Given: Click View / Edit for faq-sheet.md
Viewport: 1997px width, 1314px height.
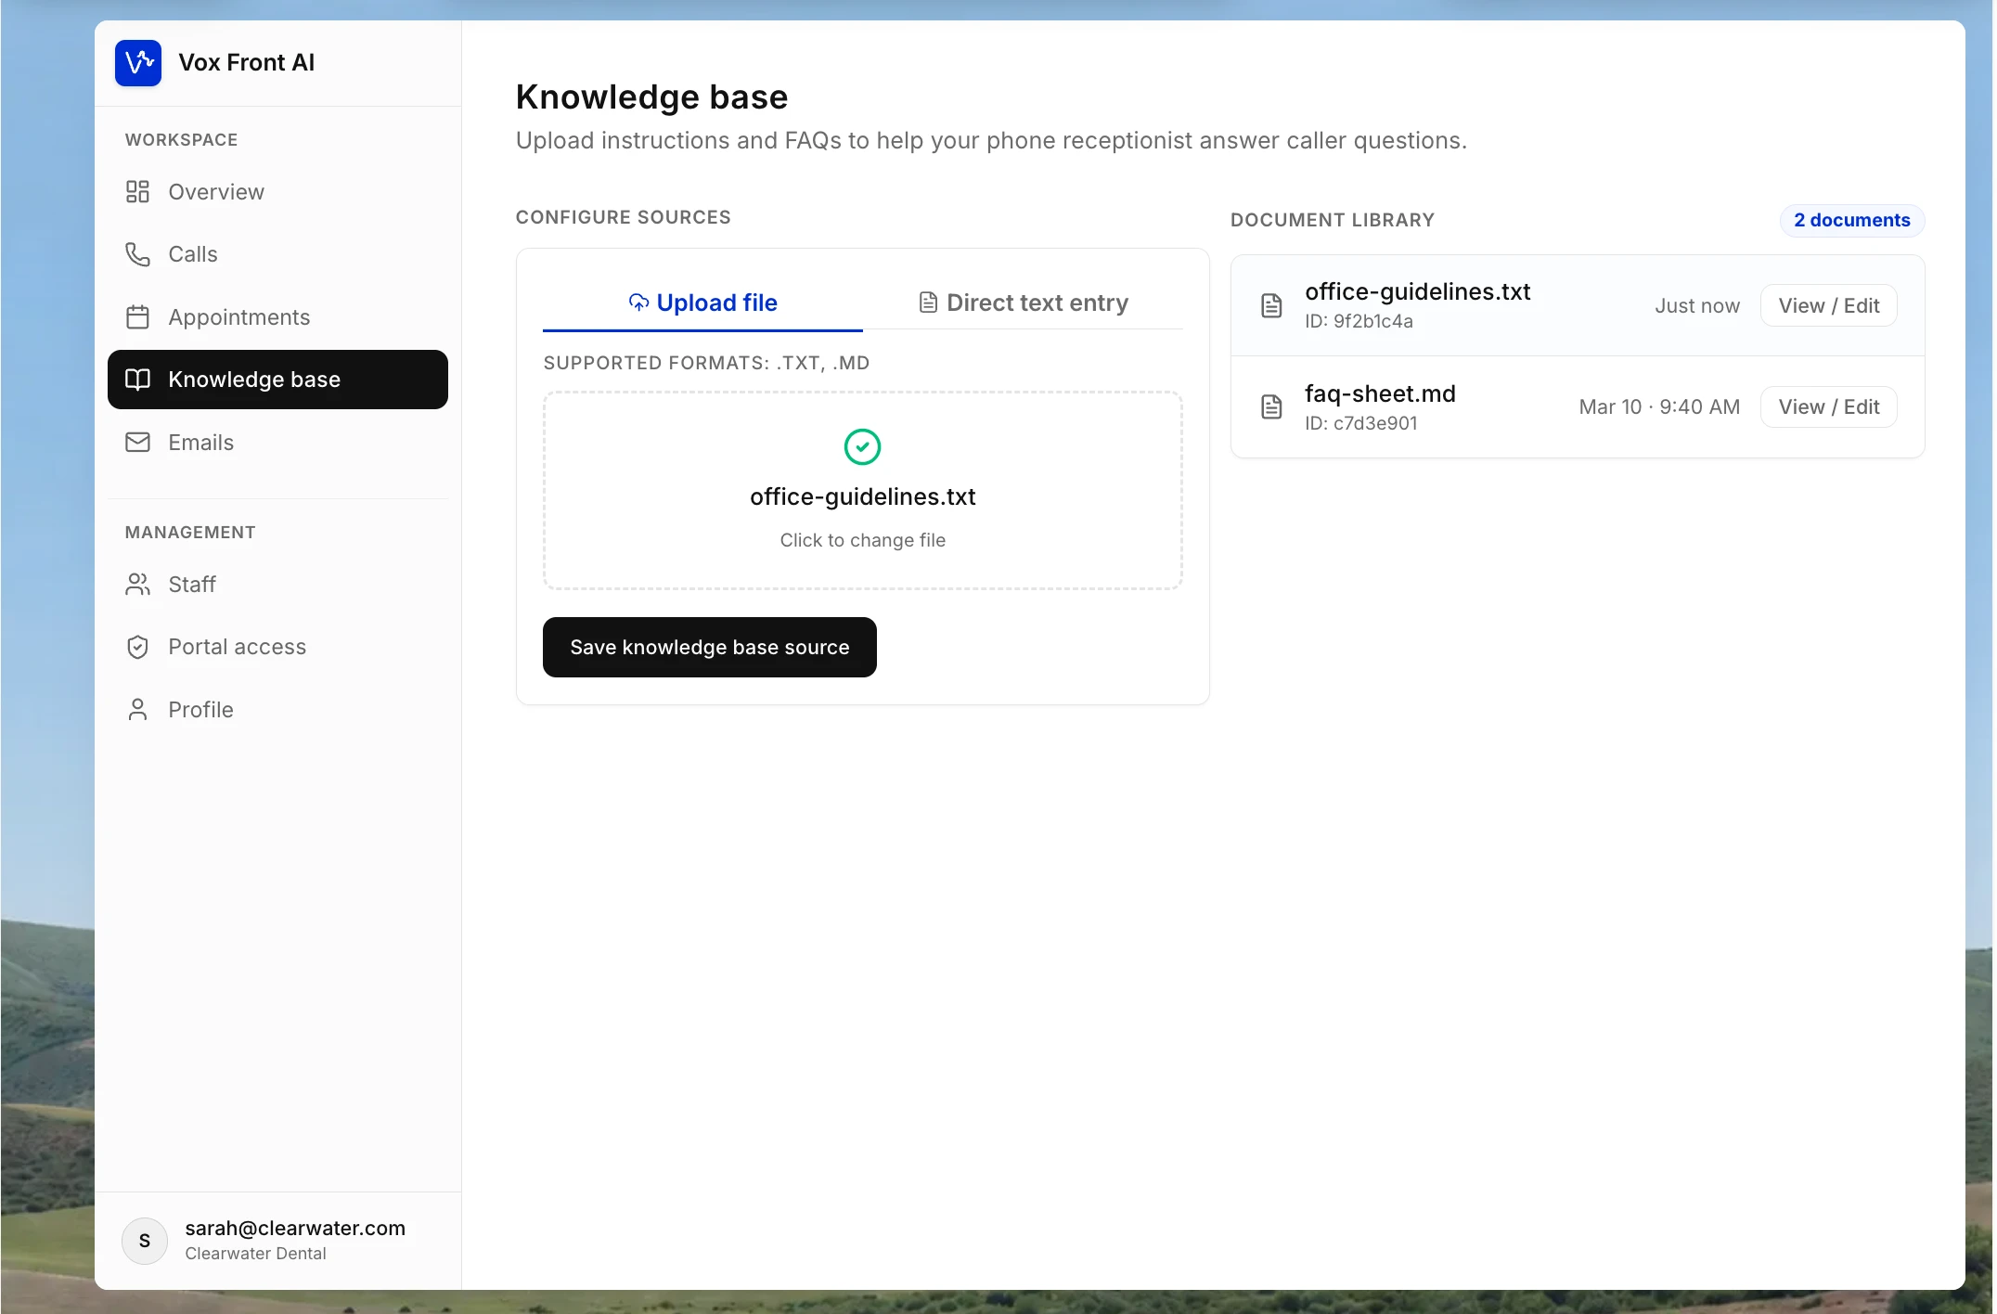Looking at the screenshot, I should (x=1828, y=406).
